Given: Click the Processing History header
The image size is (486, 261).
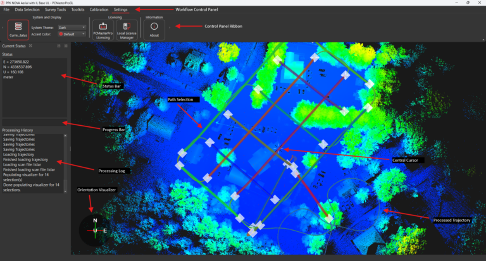Looking at the screenshot, I should tap(17, 130).
